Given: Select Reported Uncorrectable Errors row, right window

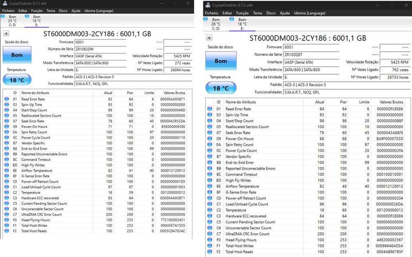Looking at the screenshot, I should 306,168.
